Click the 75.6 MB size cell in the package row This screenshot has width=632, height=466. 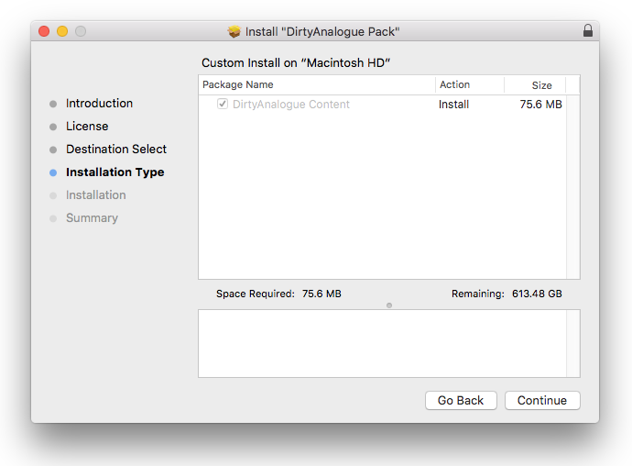[x=540, y=105]
